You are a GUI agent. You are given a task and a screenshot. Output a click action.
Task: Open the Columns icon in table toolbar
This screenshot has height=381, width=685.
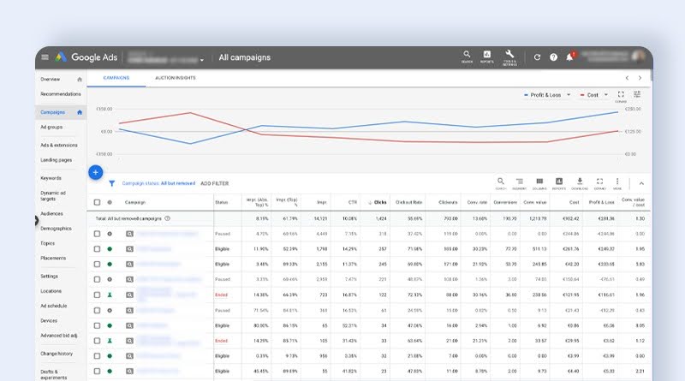pyautogui.click(x=539, y=183)
